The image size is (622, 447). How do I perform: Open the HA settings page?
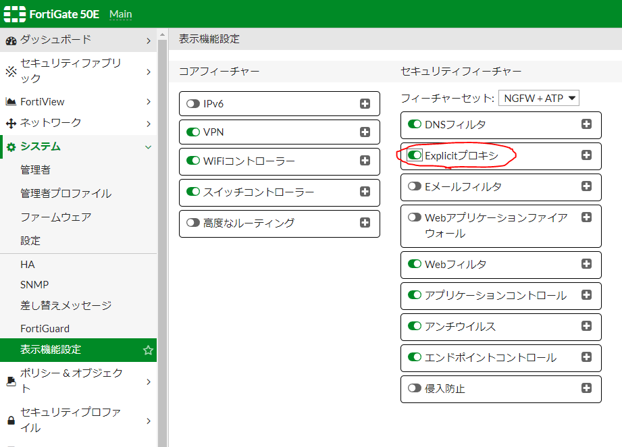pyautogui.click(x=27, y=264)
